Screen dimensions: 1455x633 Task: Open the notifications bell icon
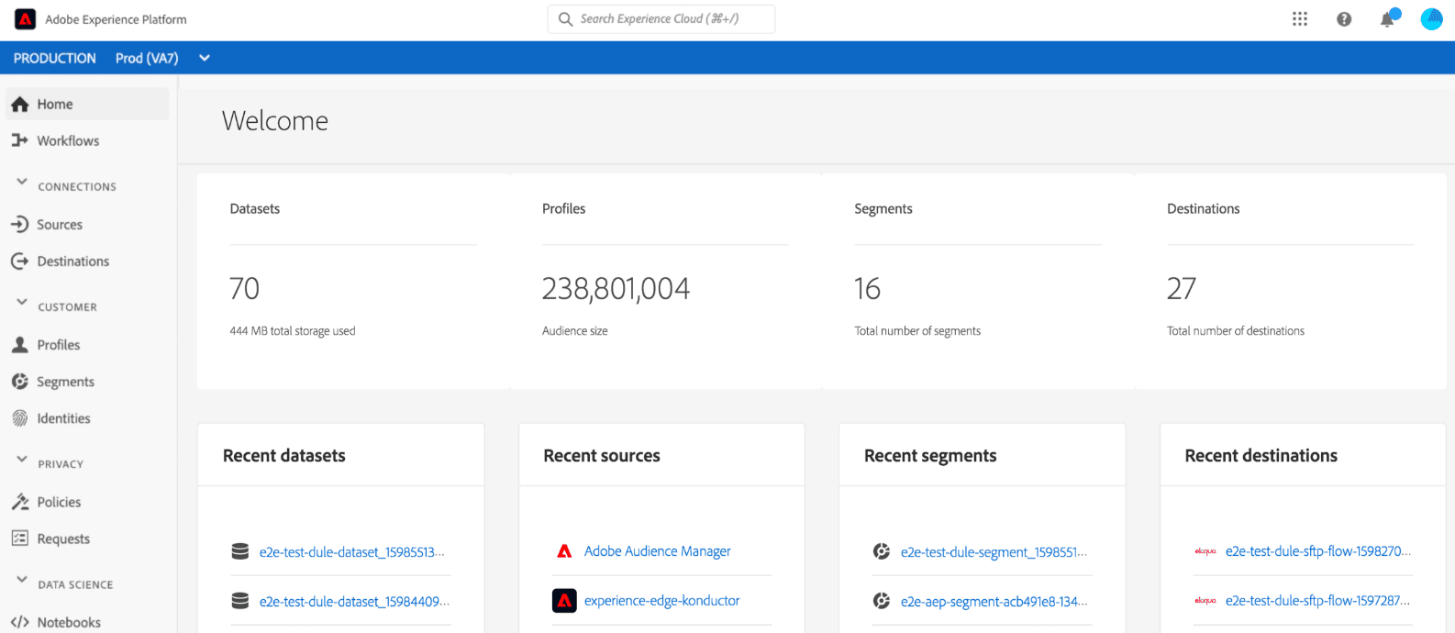[x=1387, y=19]
